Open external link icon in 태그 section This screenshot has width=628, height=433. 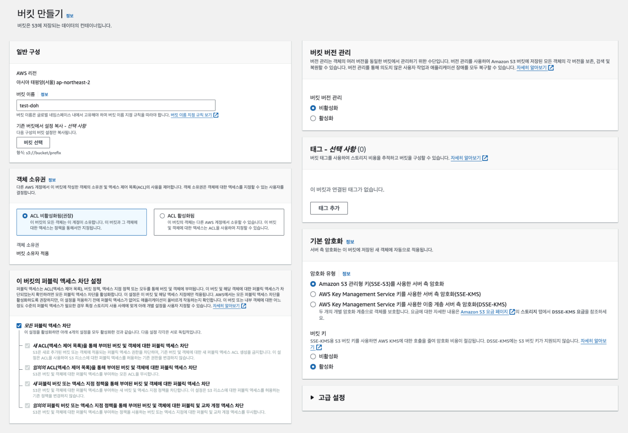pyautogui.click(x=485, y=158)
